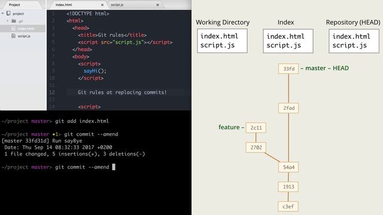Click the Working Directory heading
Screen dimensions: 383x215
pyautogui.click(x=223, y=23)
